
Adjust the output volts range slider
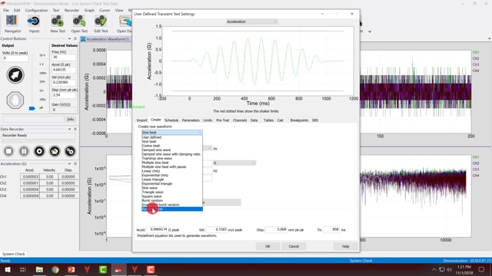tap(32, 108)
